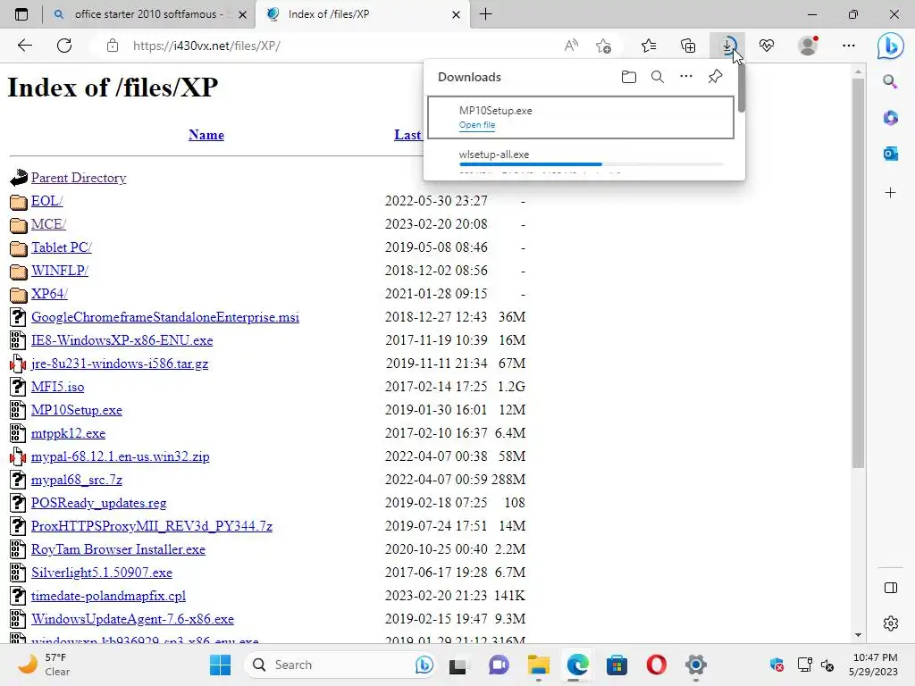Refresh the current page
The height and width of the screenshot is (686, 915).
[x=64, y=46]
